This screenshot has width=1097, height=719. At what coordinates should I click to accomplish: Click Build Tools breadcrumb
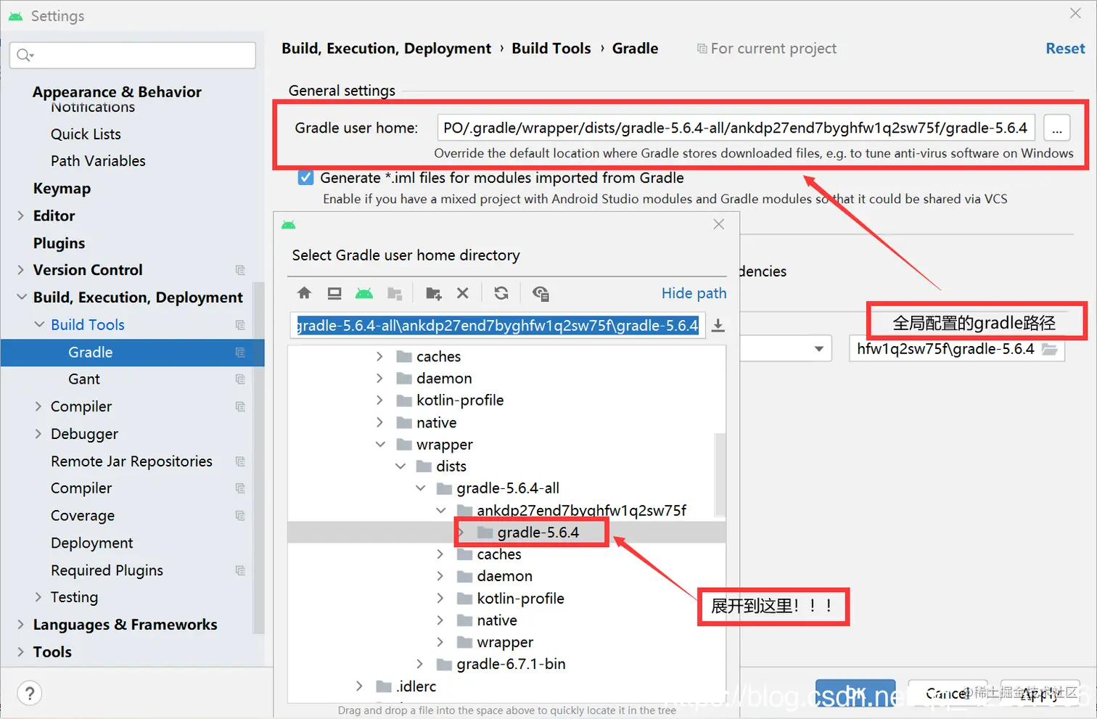[x=551, y=49]
